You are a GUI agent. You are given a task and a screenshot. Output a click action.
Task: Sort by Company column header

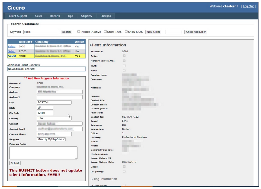[42, 42]
